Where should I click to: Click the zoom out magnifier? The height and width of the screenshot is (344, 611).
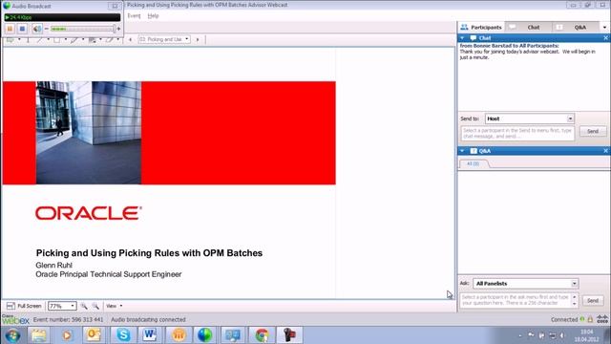tap(95, 306)
